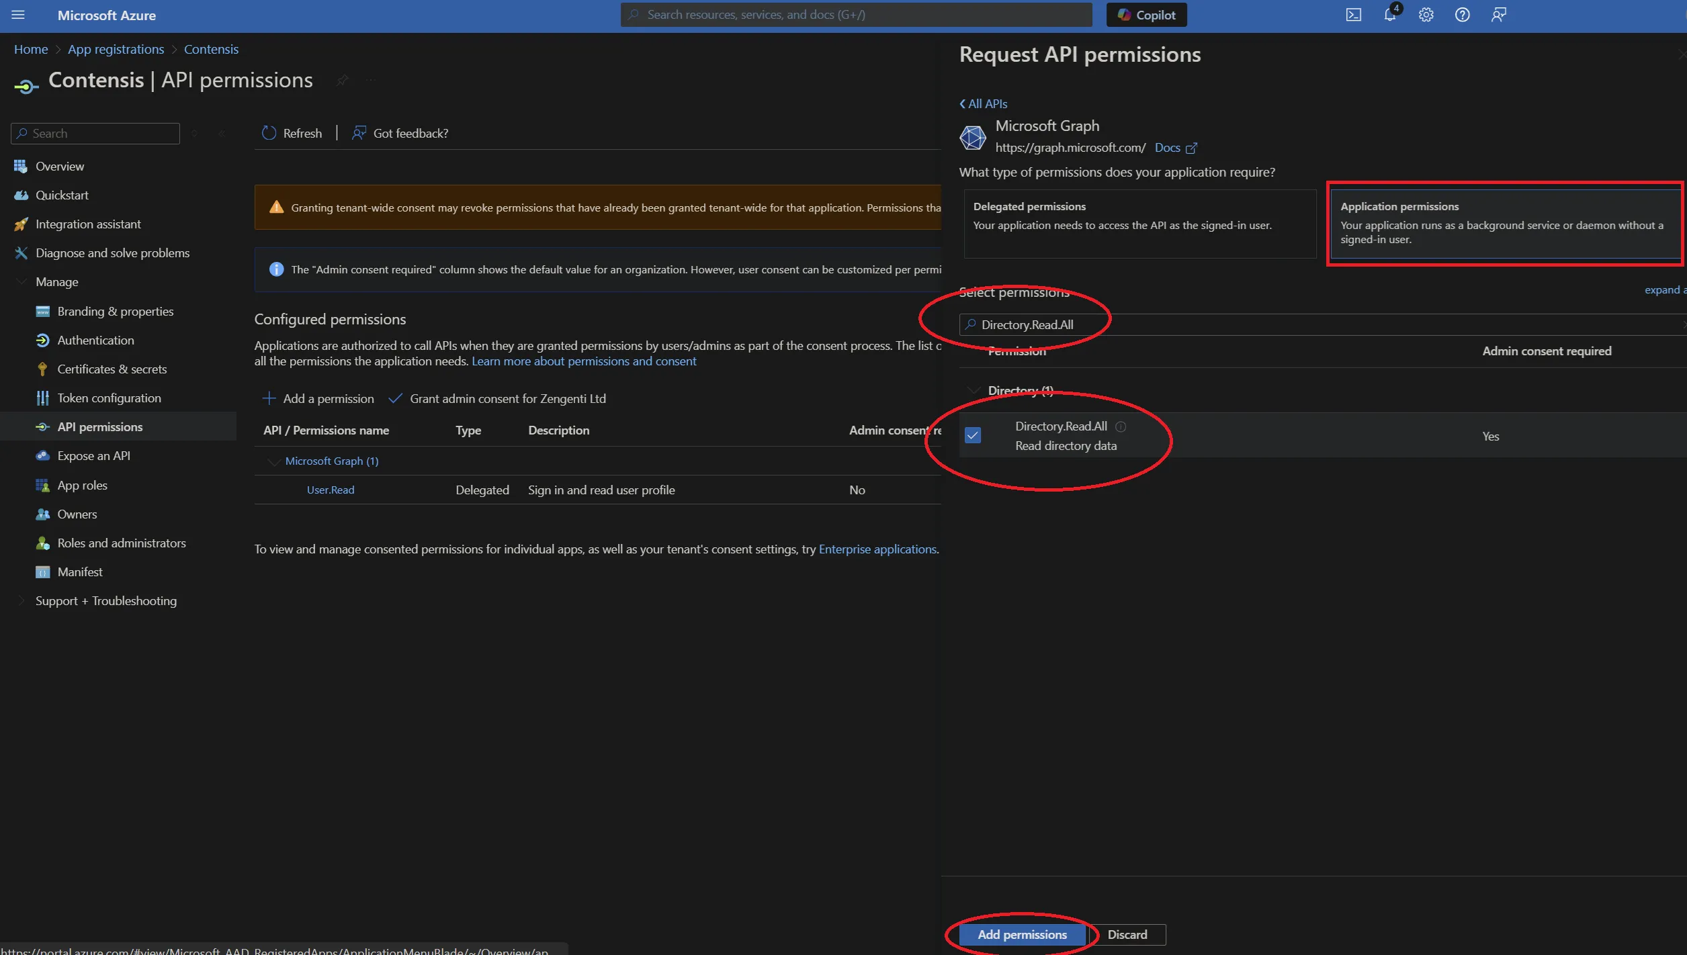Open Branding & properties

click(x=115, y=311)
